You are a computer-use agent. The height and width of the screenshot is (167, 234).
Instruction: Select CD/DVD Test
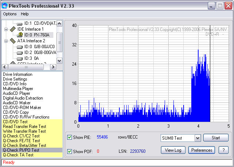32,122
